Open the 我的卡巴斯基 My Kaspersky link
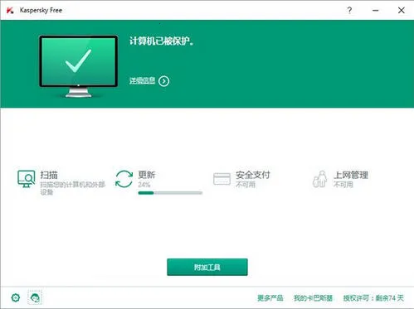The image size is (414, 309). click(313, 298)
